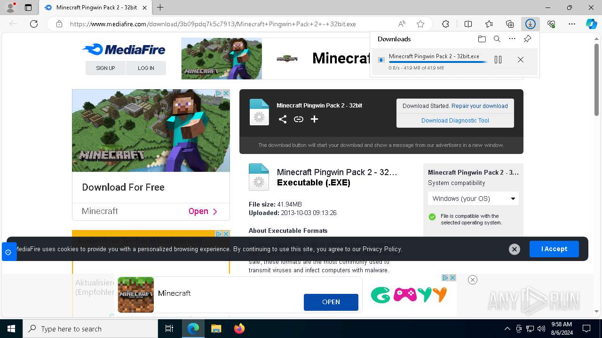Click the Gamyy logo advertisement
The image size is (602, 338).
click(x=409, y=295)
